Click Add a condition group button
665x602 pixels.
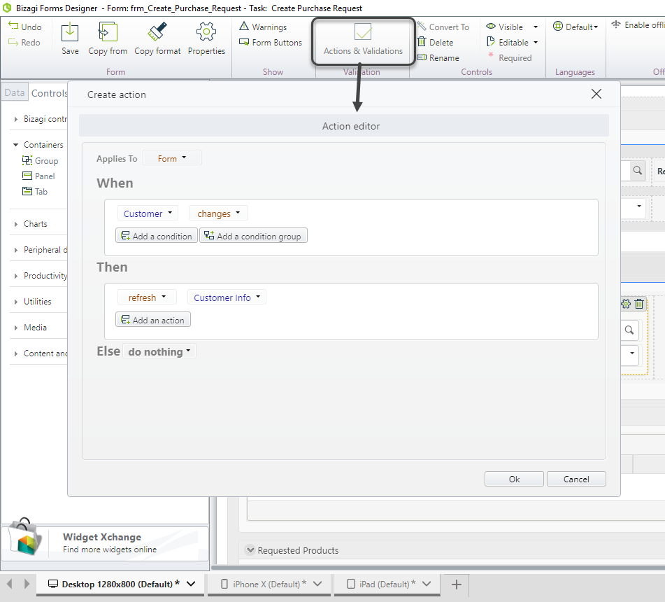(x=253, y=236)
